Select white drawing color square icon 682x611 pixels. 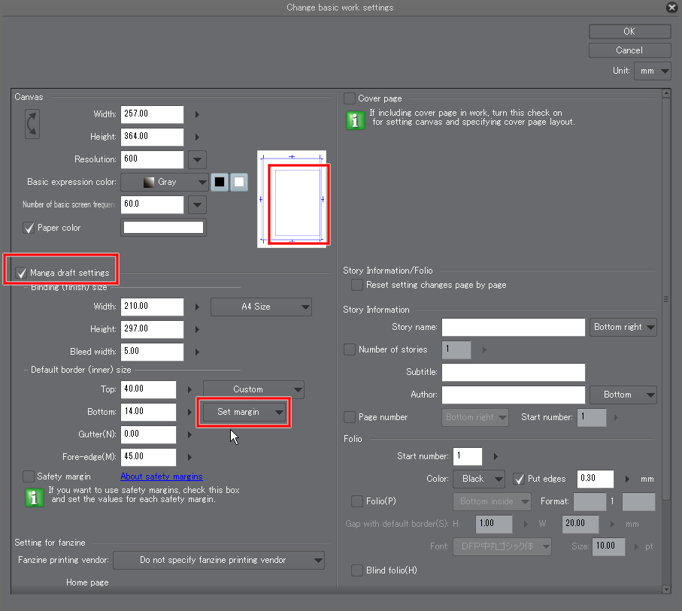pyautogui.click(x=239, y=182)
